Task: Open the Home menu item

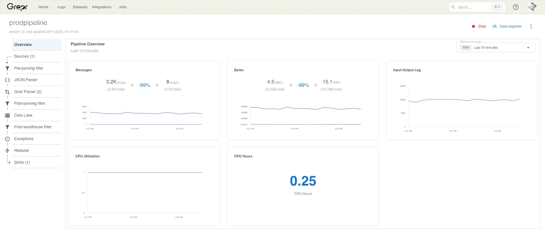Action: click(43, 7)
